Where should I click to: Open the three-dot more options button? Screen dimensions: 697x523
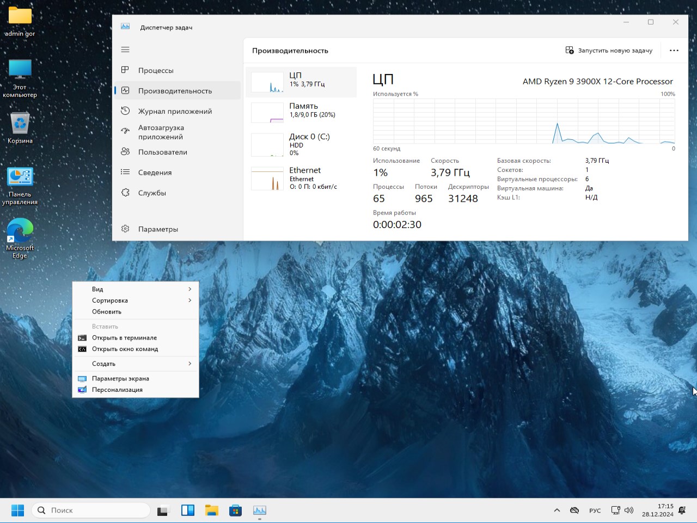674,51
